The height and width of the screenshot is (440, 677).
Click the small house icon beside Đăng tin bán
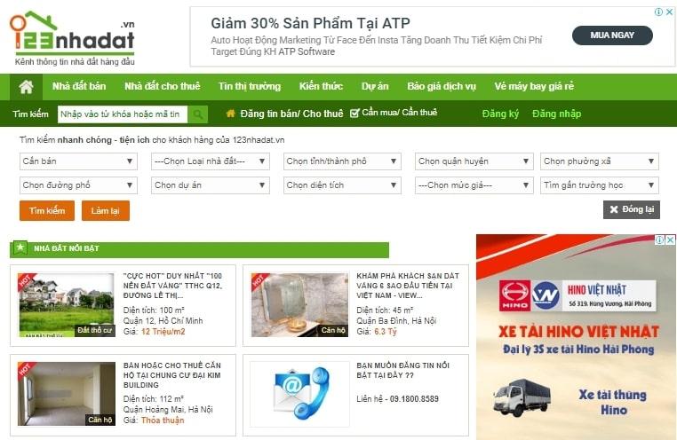(x=231, y=114)
